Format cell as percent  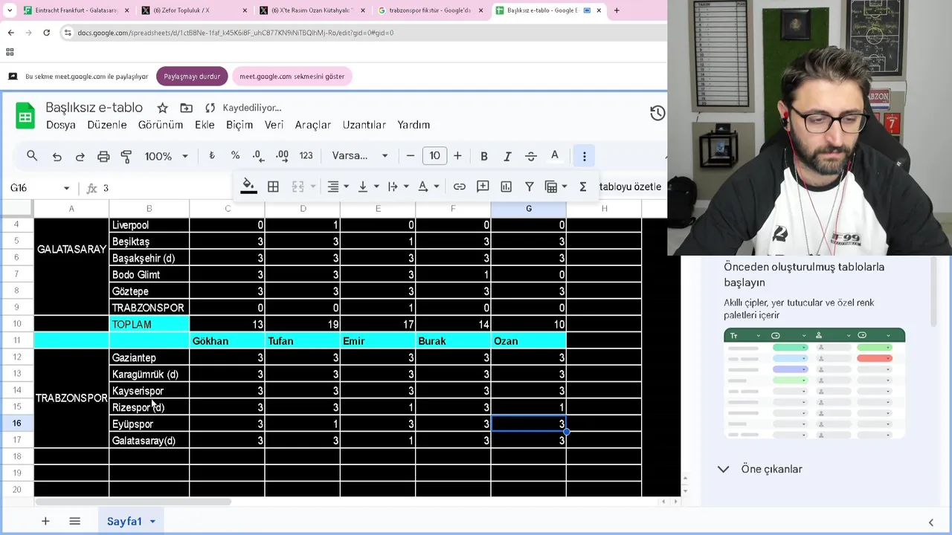235,155
